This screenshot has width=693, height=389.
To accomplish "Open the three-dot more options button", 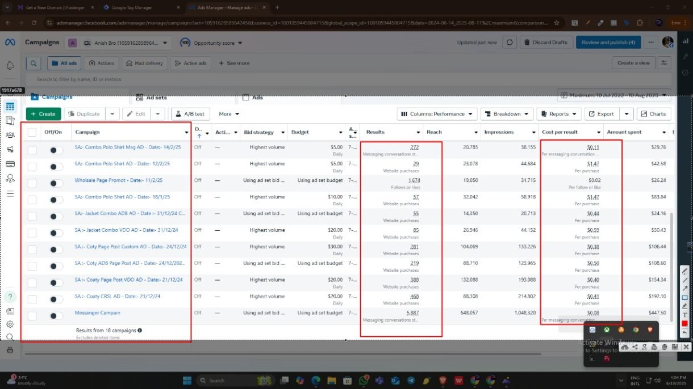I will 651,43.
